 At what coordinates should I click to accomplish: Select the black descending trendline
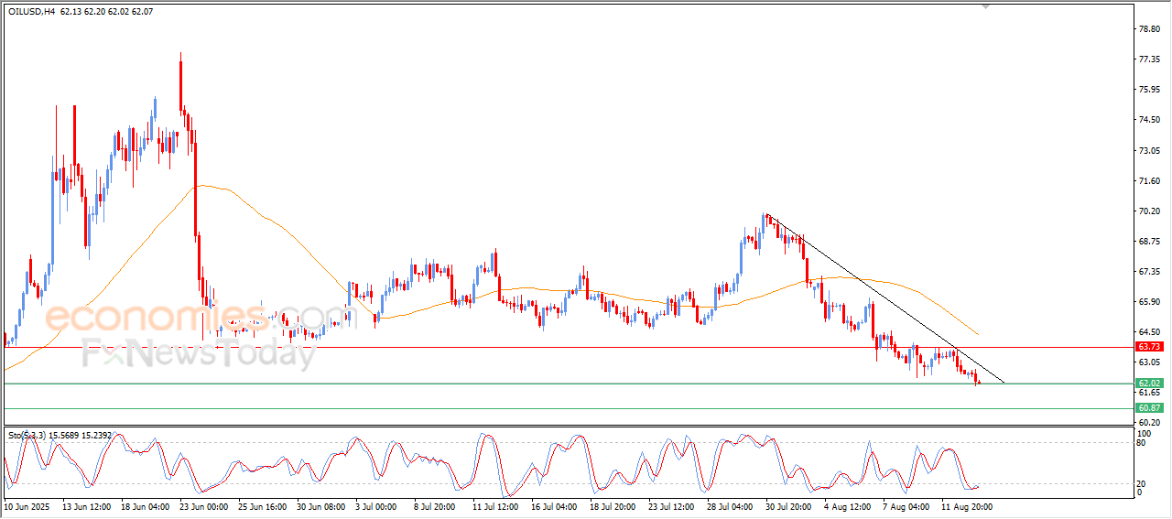884,298
